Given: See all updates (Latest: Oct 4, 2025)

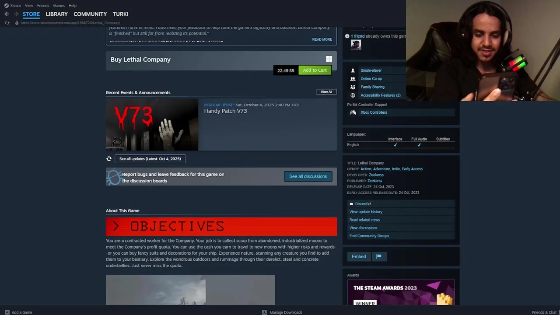Looking at the screenshot, I should [x=150, y=159].
